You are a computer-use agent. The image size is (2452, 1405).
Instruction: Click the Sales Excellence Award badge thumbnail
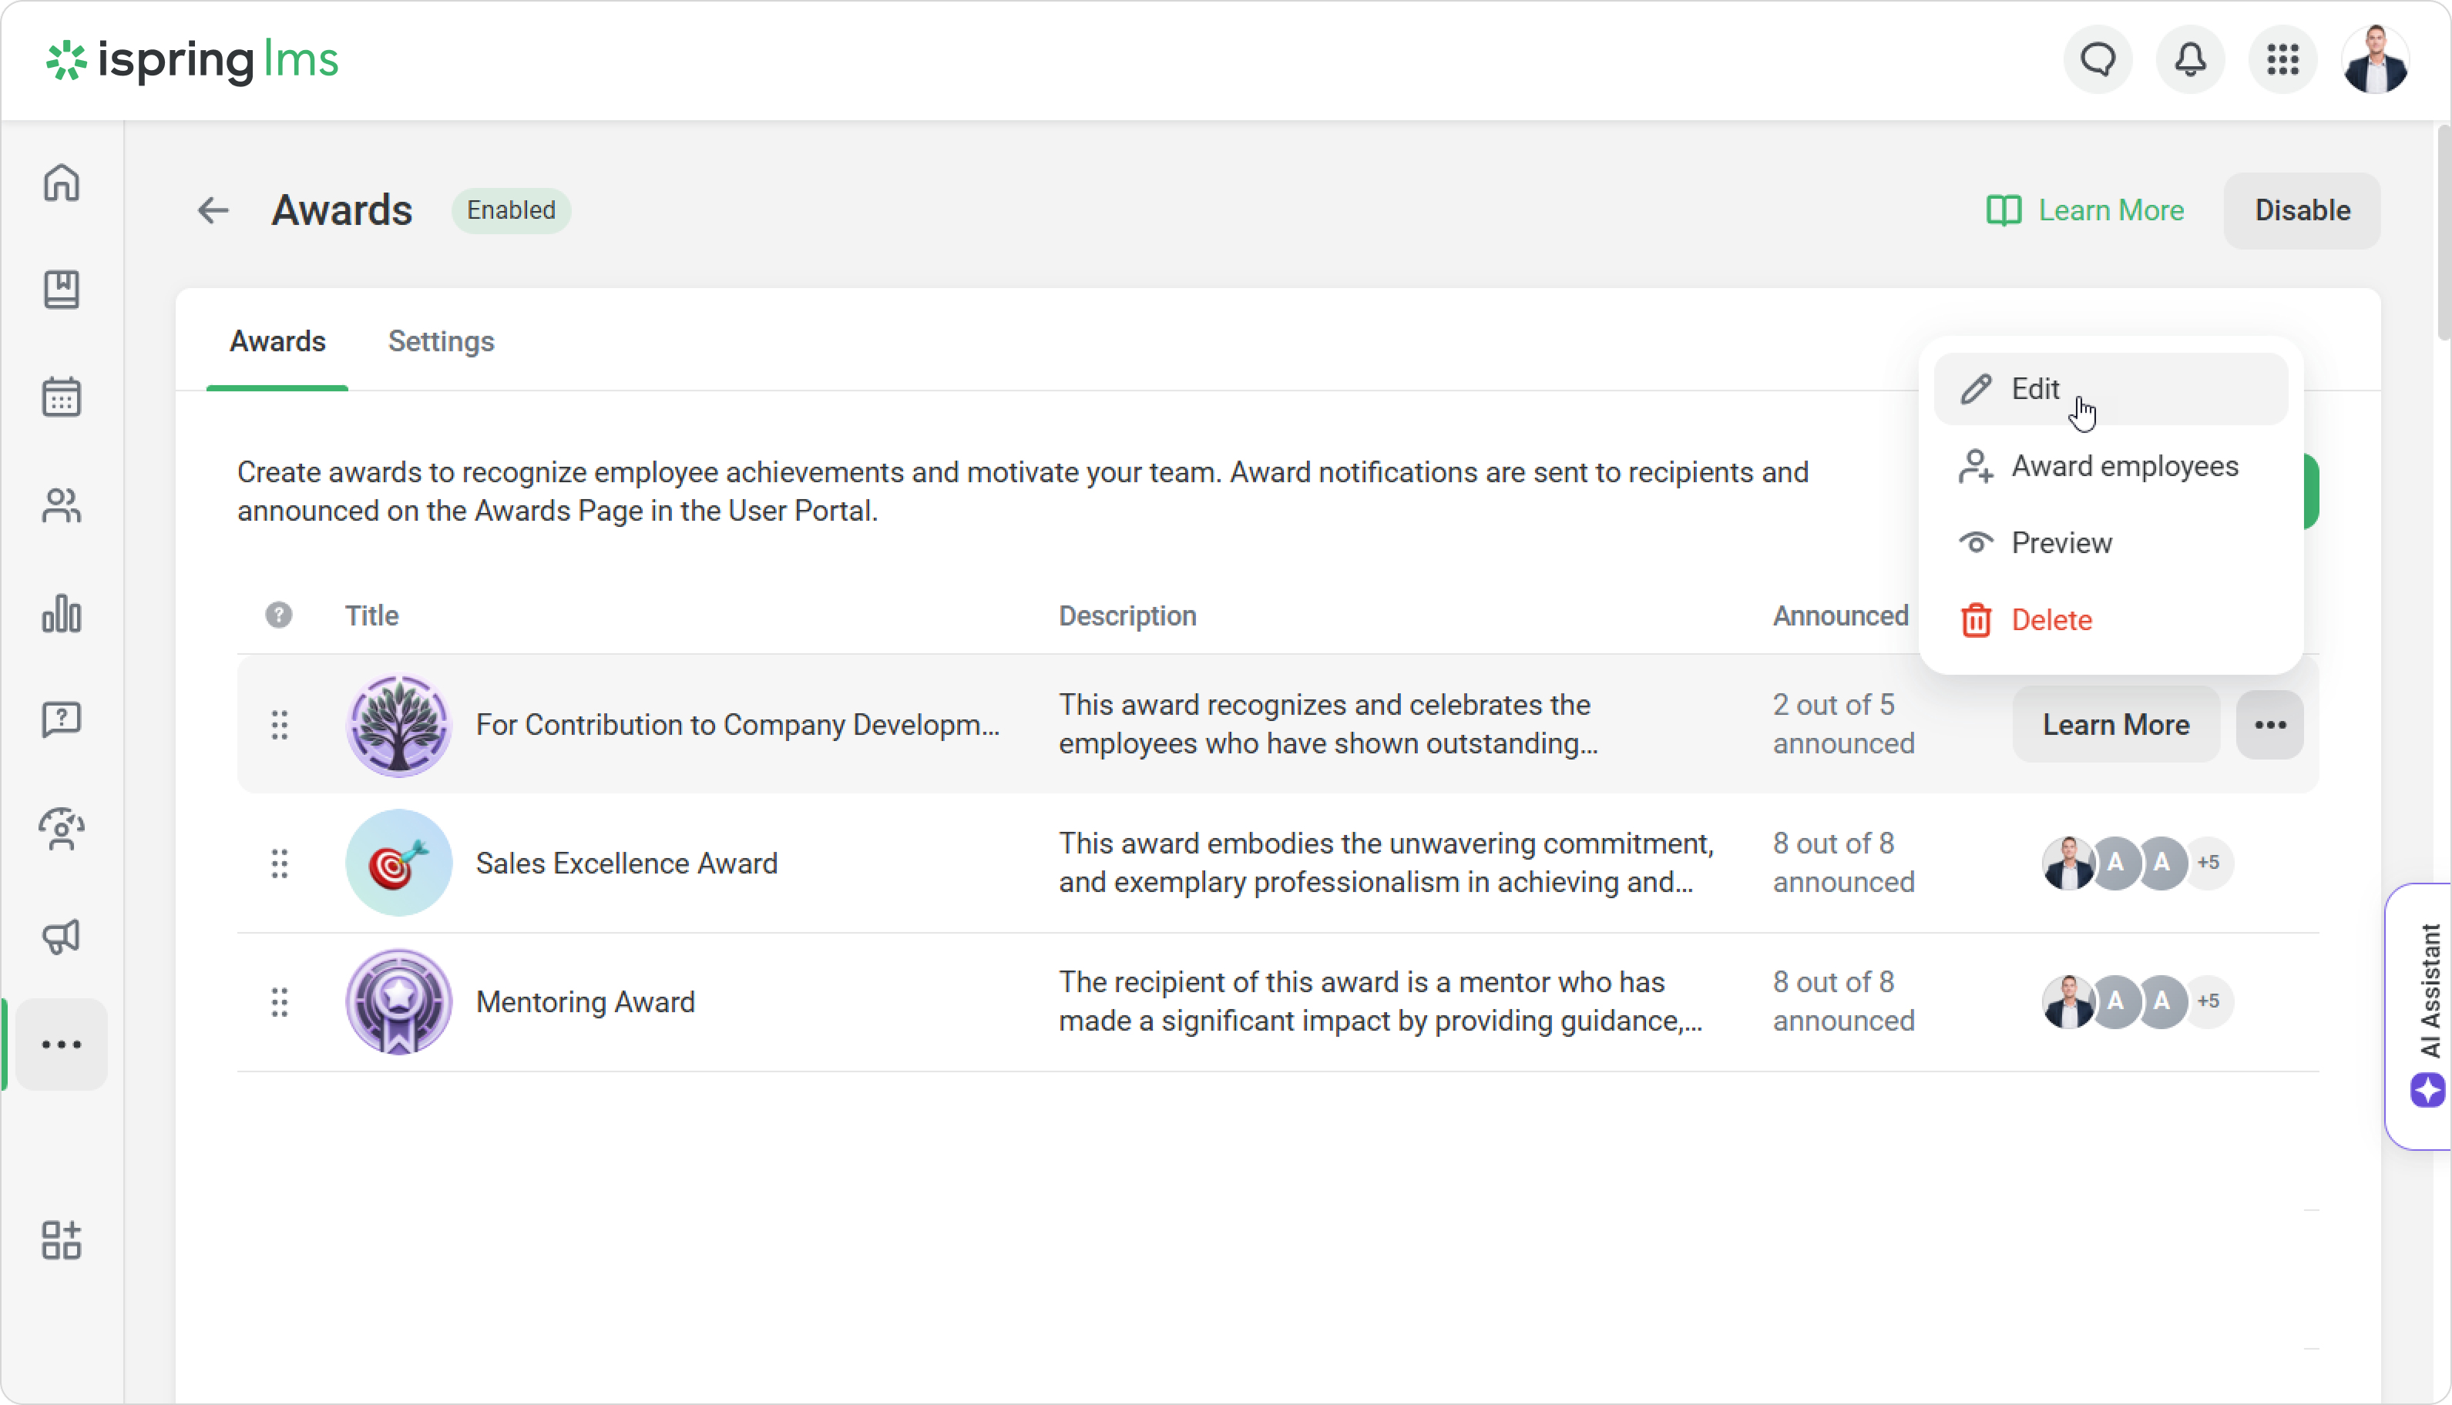398,863
